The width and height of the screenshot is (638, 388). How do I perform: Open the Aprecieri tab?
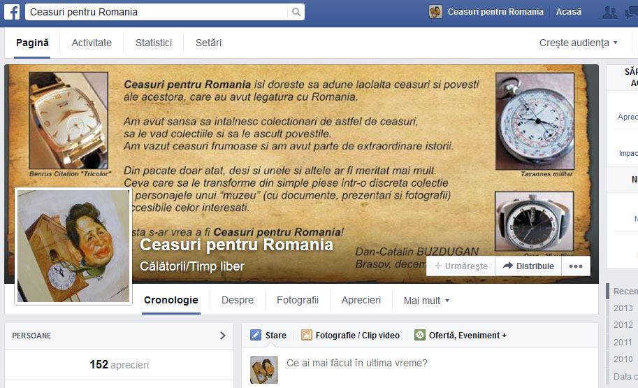[x=361, y=300]
